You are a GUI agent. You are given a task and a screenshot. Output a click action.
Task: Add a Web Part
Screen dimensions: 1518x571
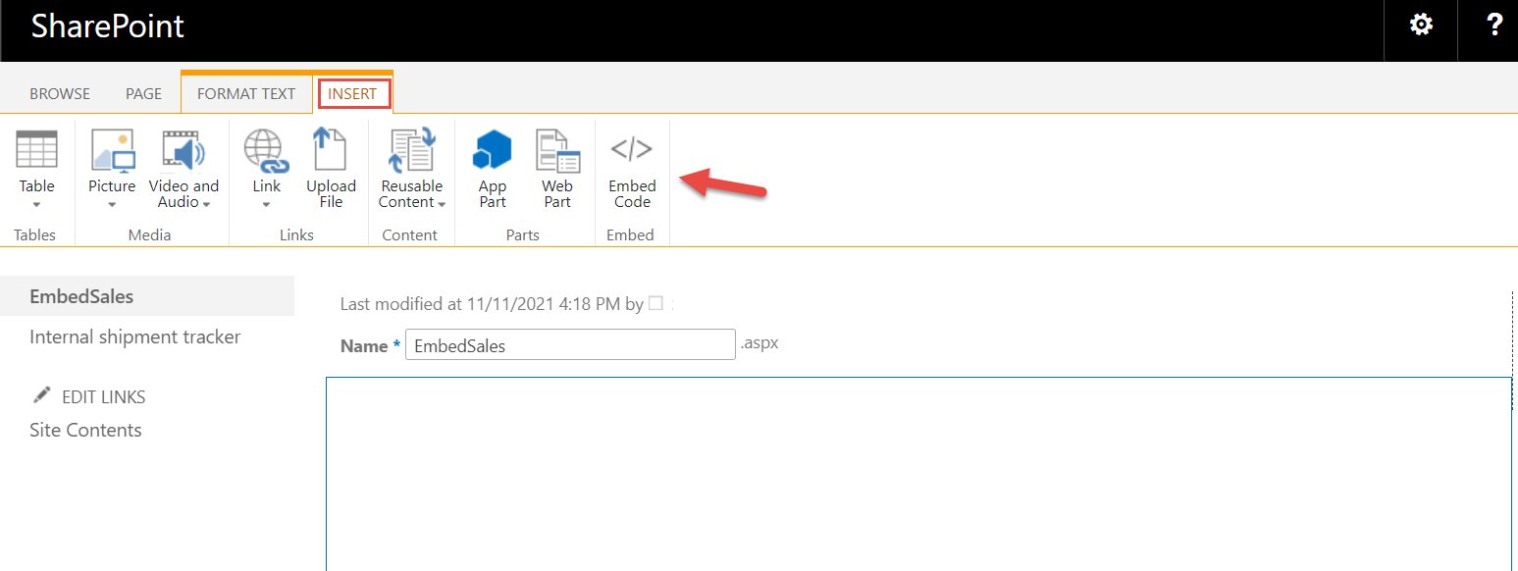click(x=557, y=169)
